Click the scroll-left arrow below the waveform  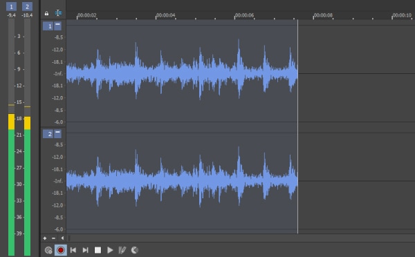coord(62,238)
